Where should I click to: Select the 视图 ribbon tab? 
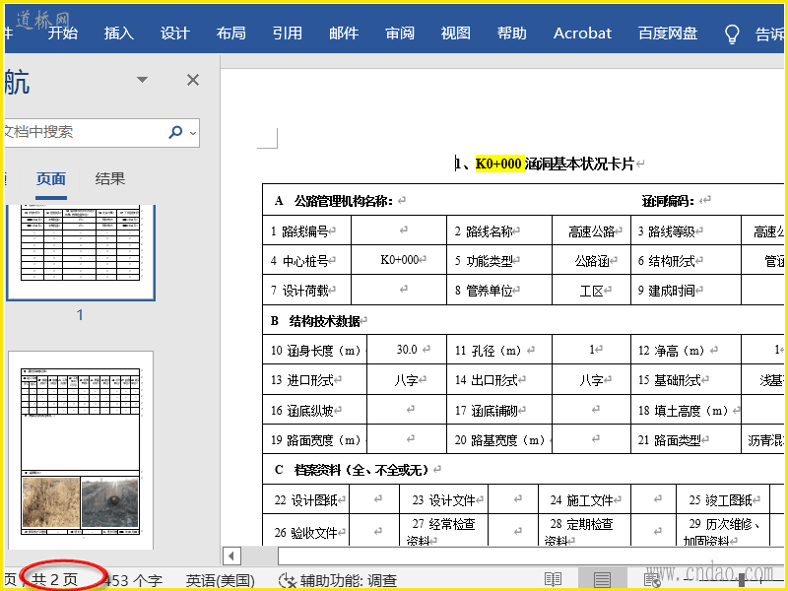[456, 33]
